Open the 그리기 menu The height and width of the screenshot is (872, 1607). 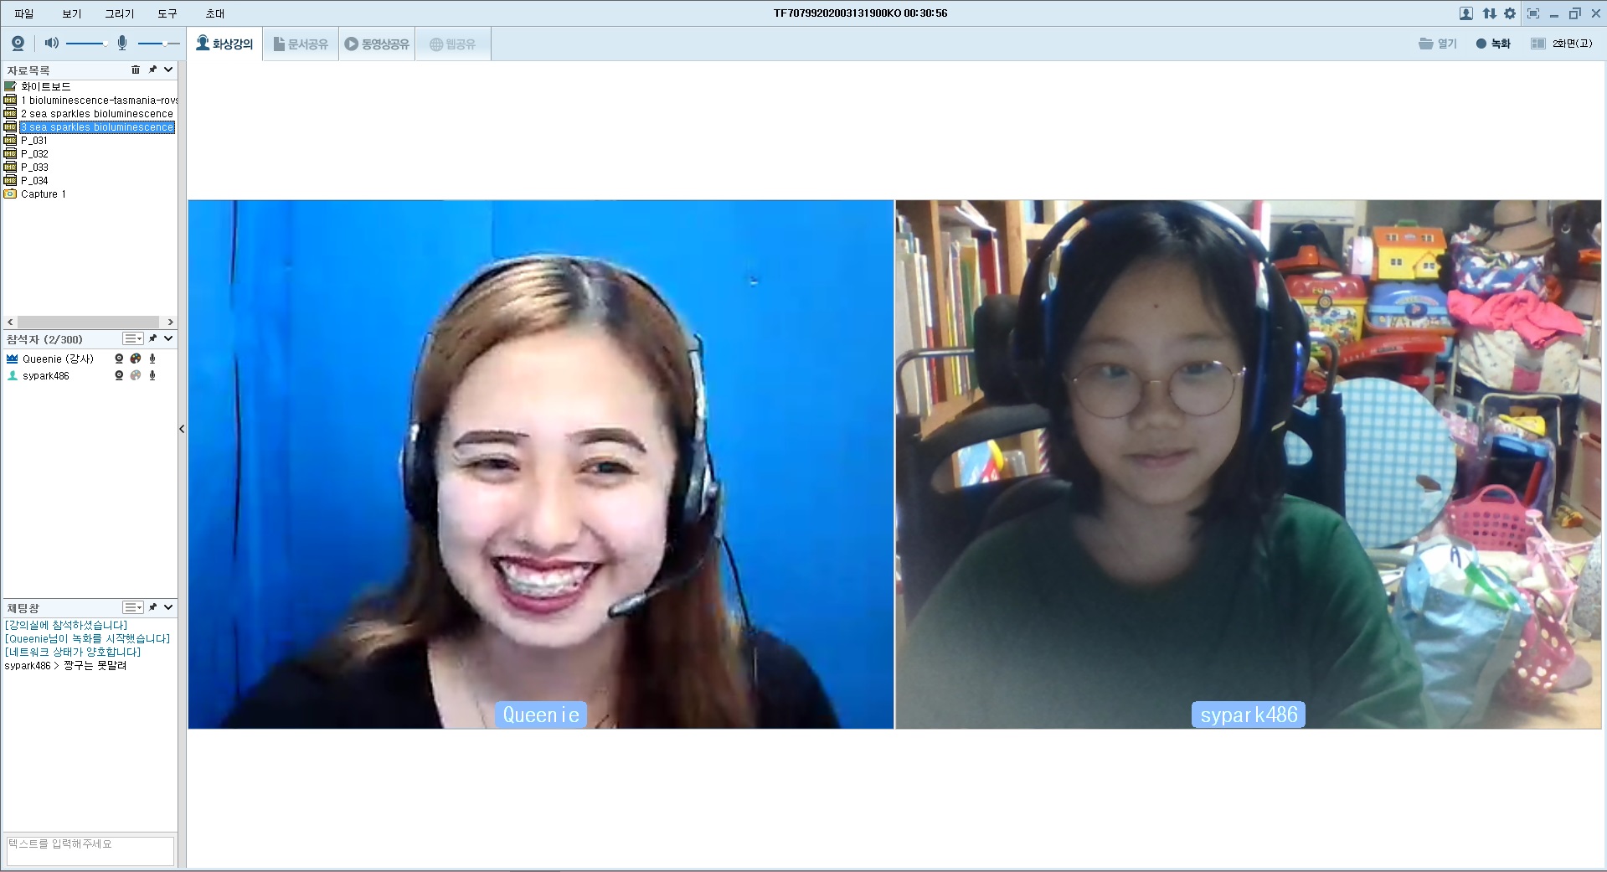[119, 13]
